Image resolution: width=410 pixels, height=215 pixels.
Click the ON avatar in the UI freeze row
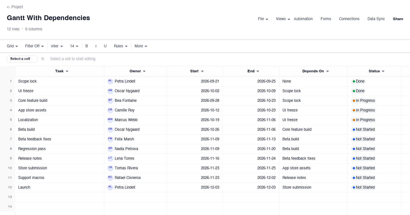click(x=110, y=91)
